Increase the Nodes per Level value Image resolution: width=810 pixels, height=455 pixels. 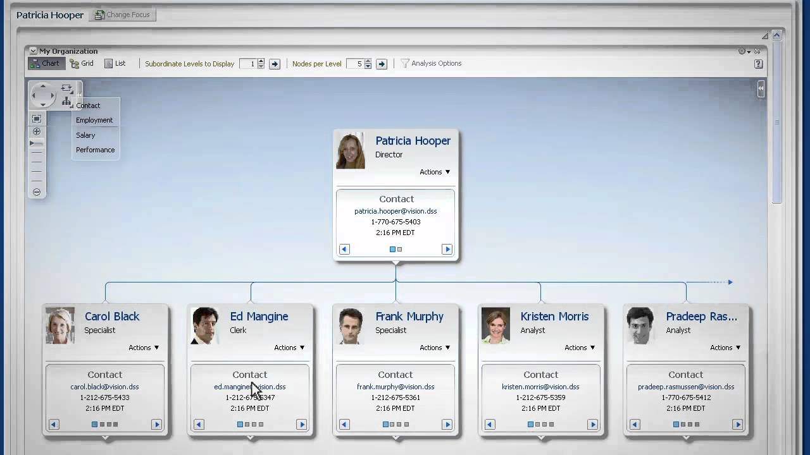click(x=368, y=61)
